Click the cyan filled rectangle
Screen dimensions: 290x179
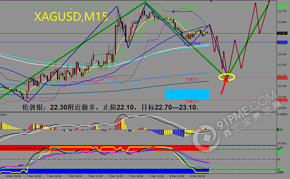click(187, 94)
